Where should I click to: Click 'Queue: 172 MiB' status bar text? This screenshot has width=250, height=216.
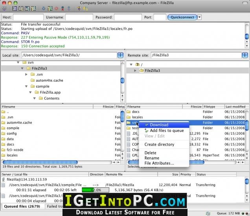[x=228, y=214]
